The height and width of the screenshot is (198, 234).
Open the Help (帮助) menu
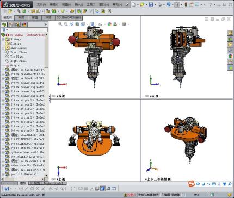[117, 4]
